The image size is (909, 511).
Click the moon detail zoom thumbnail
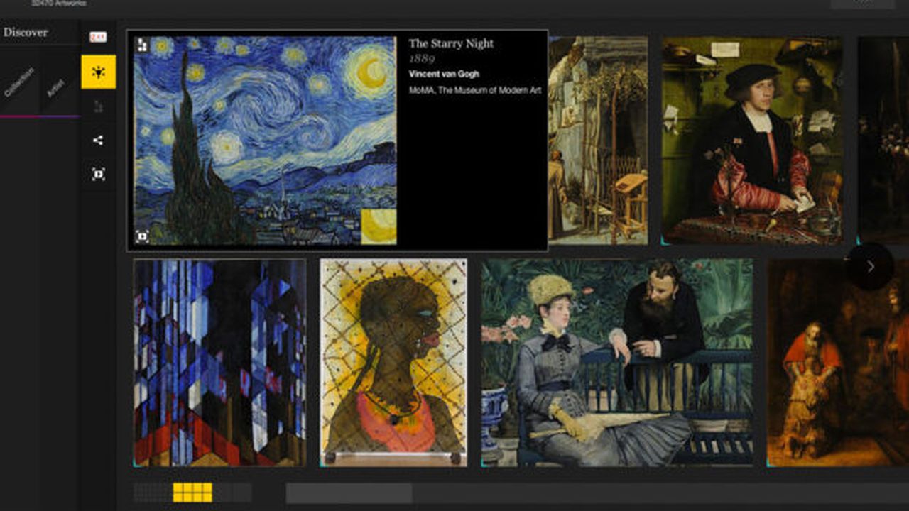click(379, 227)
